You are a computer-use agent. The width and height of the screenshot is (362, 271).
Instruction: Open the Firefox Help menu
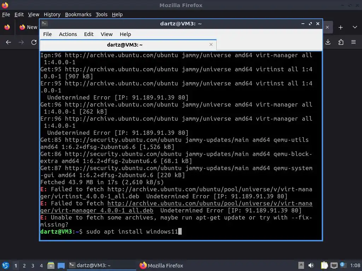click(117, 14)
